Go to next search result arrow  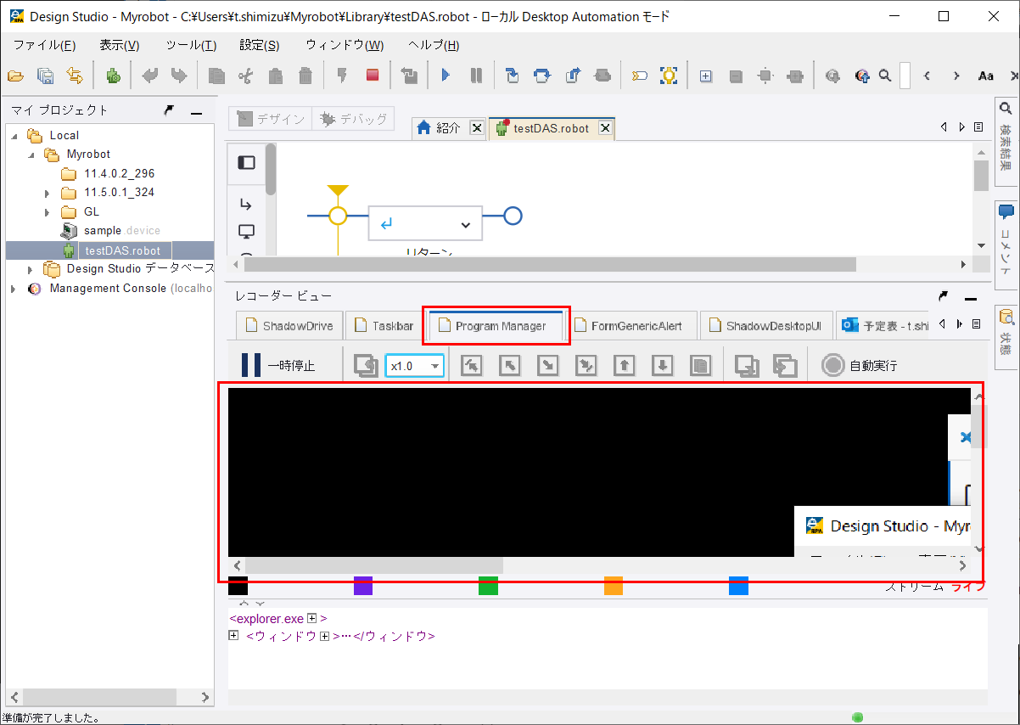point(956,76)
